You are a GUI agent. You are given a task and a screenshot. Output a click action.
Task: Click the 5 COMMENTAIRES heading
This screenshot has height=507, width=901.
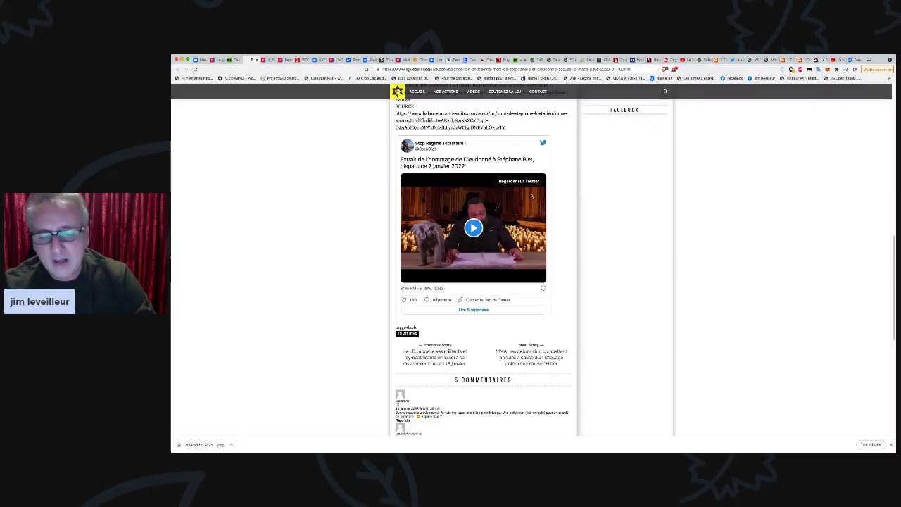coord(483,380)
